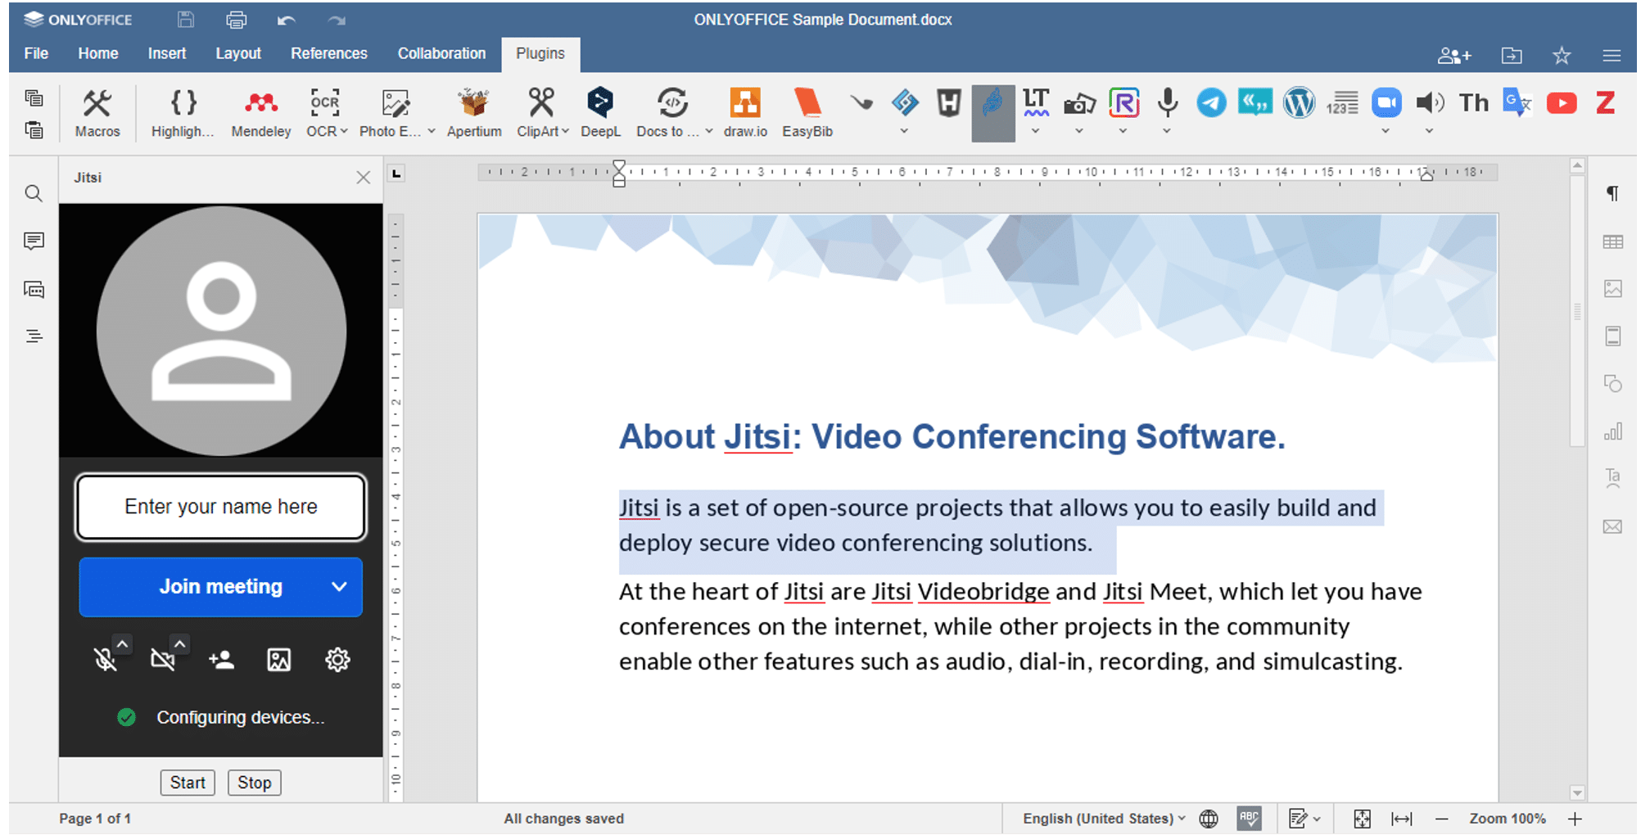Open Jitsi settings gear icon
The height and width of the screenshot is (835, 1641).
337,660
